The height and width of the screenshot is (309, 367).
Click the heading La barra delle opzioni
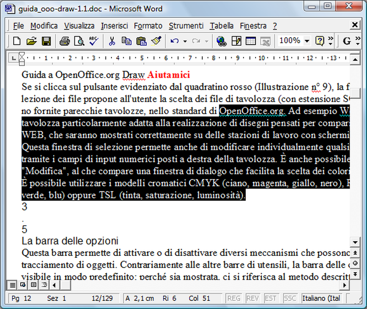click(x=70, y=241)
